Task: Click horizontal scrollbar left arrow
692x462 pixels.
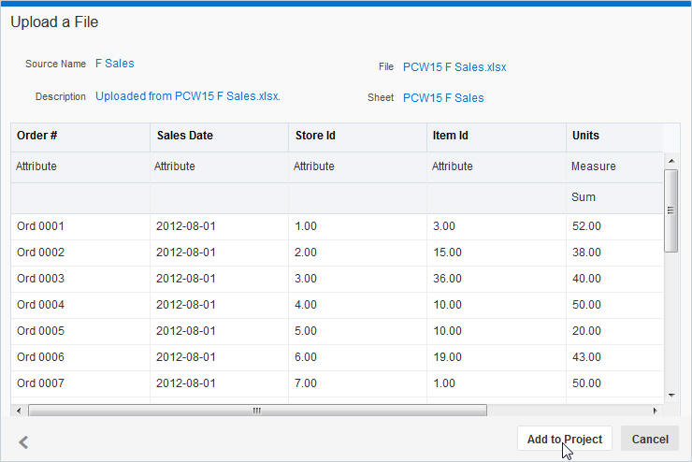Action: coord(19,411)
